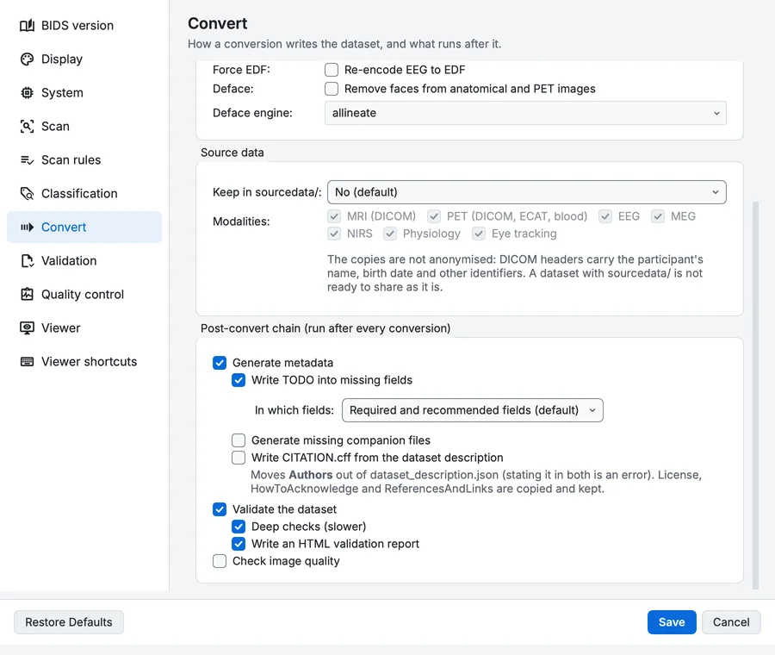This screenshot has height=655, width=775.
Task: Open the Deface engine dropdown
Action: (x=525, y=113)
